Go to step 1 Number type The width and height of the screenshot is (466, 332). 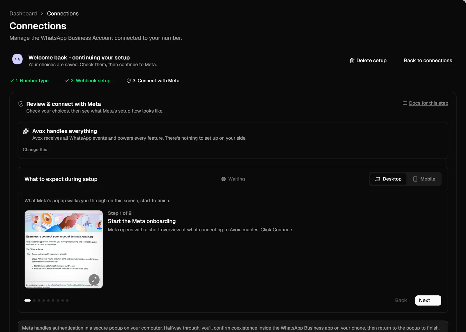[29, 81]
